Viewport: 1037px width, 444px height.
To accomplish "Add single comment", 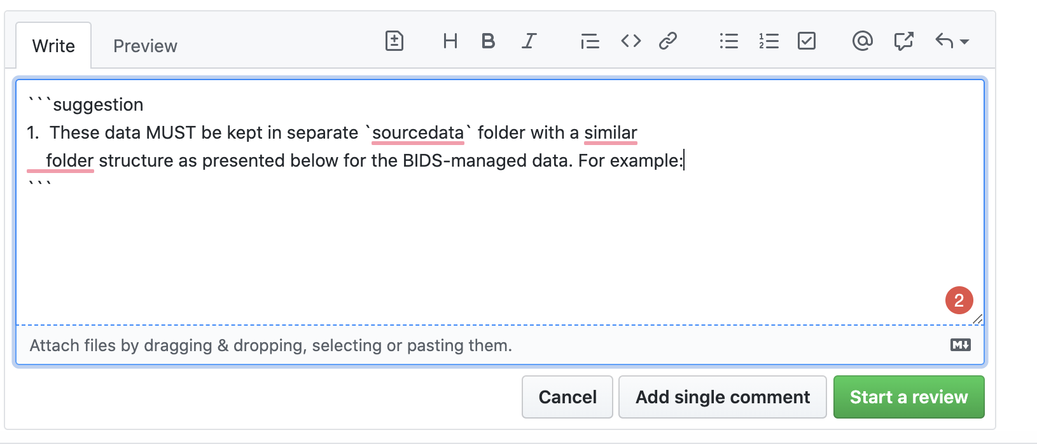I will click(x=722, y=397).
